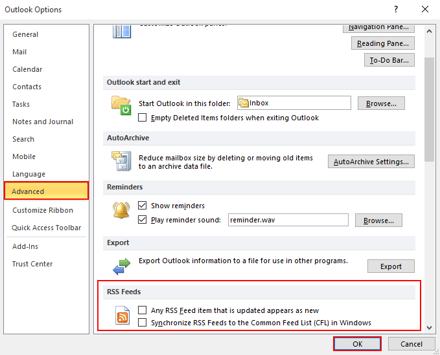This screenshot has height=355, width=440.
Task: Close the Outlook Options dialog
Action: tap(425, 9)
